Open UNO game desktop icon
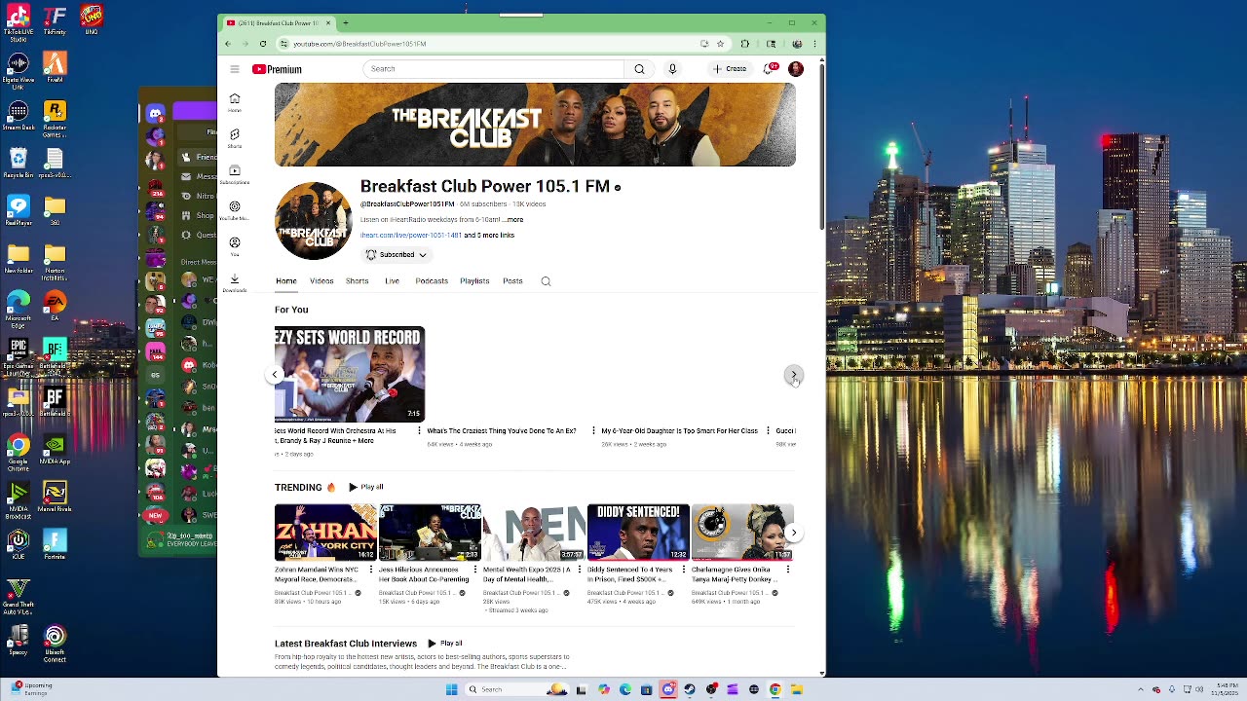 tap(92, 19)
